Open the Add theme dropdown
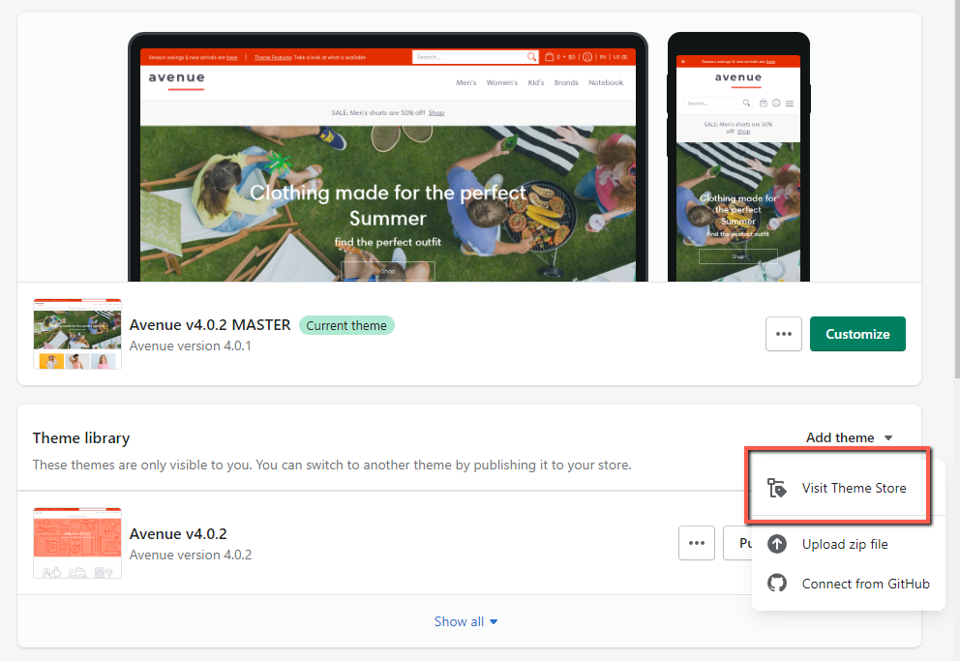The height and width of the screenshot is (661, 960). 849,437
